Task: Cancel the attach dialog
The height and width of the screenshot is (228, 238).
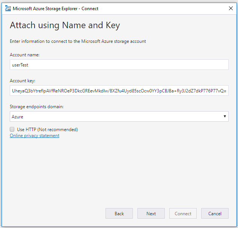Action: pos(215,213)
